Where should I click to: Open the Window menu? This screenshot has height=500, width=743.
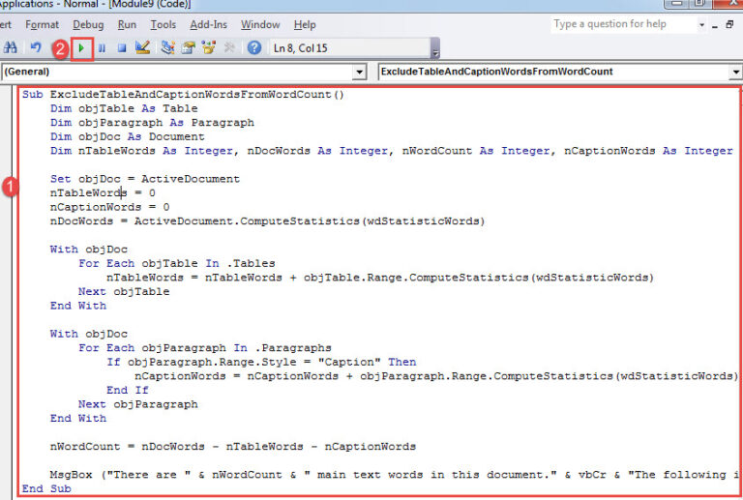click(x=260, y=24)
